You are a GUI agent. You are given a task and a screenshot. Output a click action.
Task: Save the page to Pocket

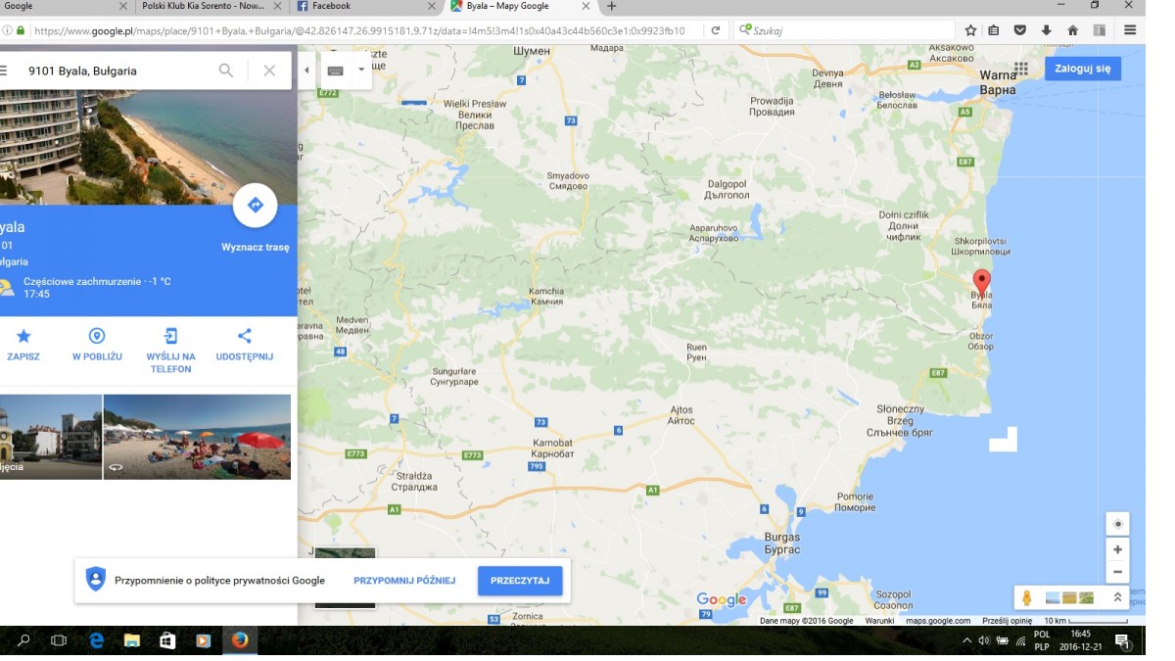(x=1020, y=30)
